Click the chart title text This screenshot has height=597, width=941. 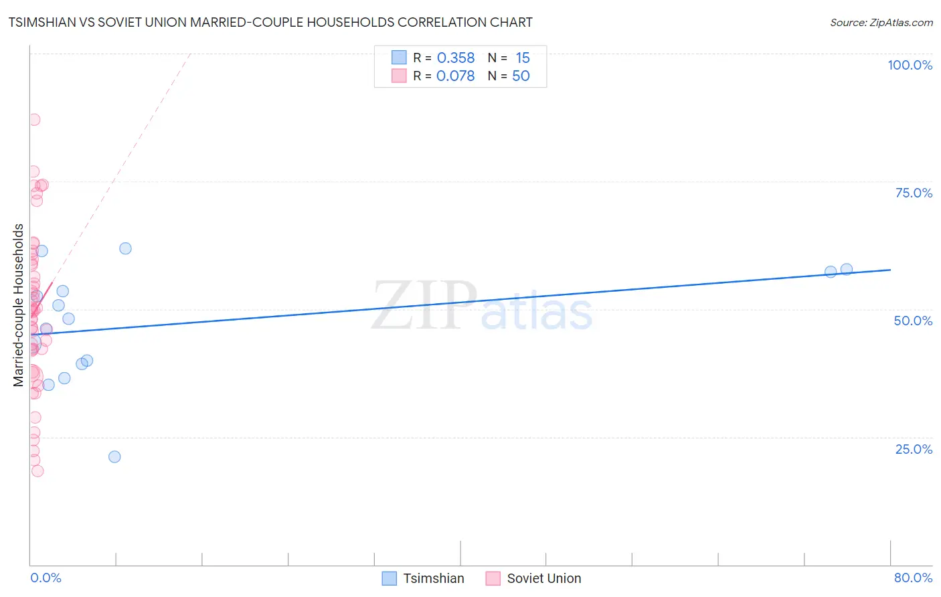tap(270, 22)
